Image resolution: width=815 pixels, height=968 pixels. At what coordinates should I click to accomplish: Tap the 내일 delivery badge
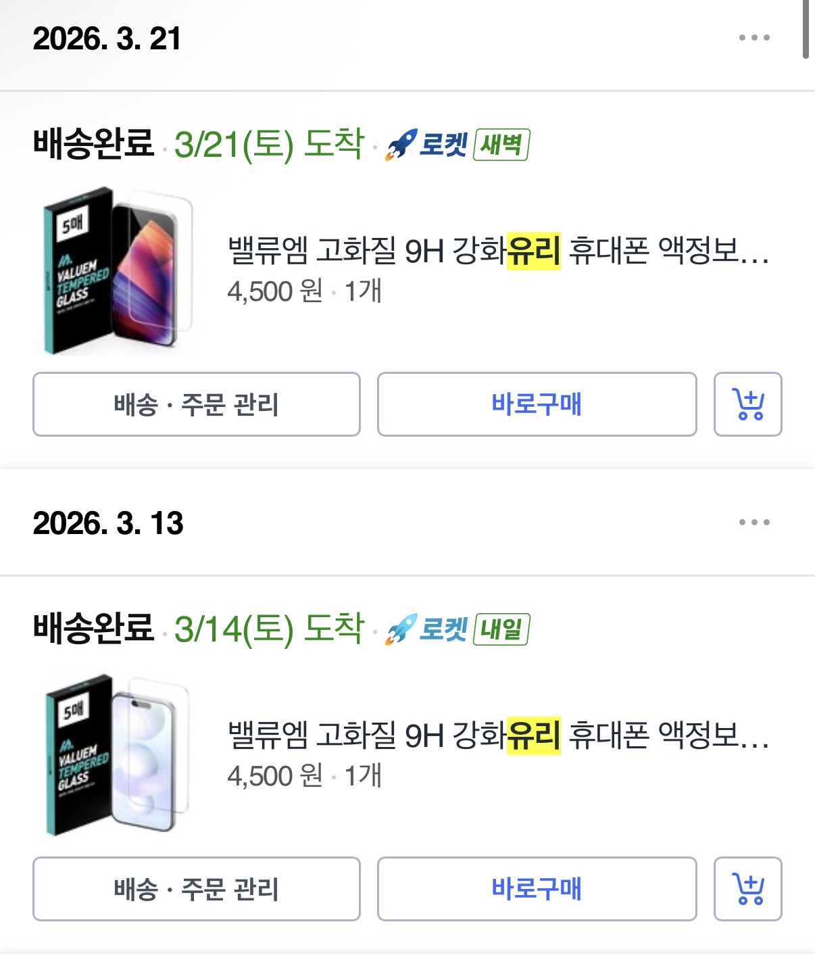501,629
